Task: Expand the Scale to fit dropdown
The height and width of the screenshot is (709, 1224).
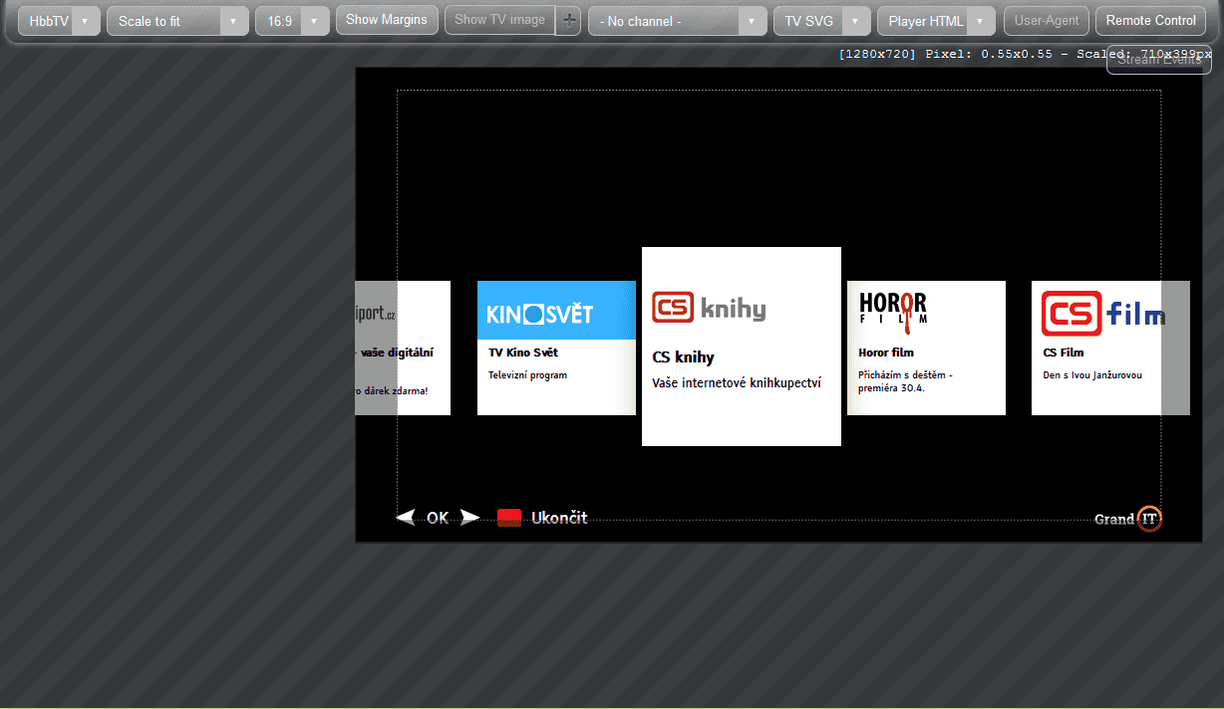Action: [x=177, y=21]
